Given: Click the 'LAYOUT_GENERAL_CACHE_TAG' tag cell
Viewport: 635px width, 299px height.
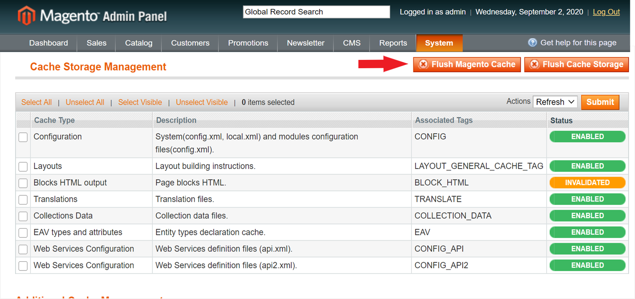Looking at the screenshot, I should coord(479,166).
